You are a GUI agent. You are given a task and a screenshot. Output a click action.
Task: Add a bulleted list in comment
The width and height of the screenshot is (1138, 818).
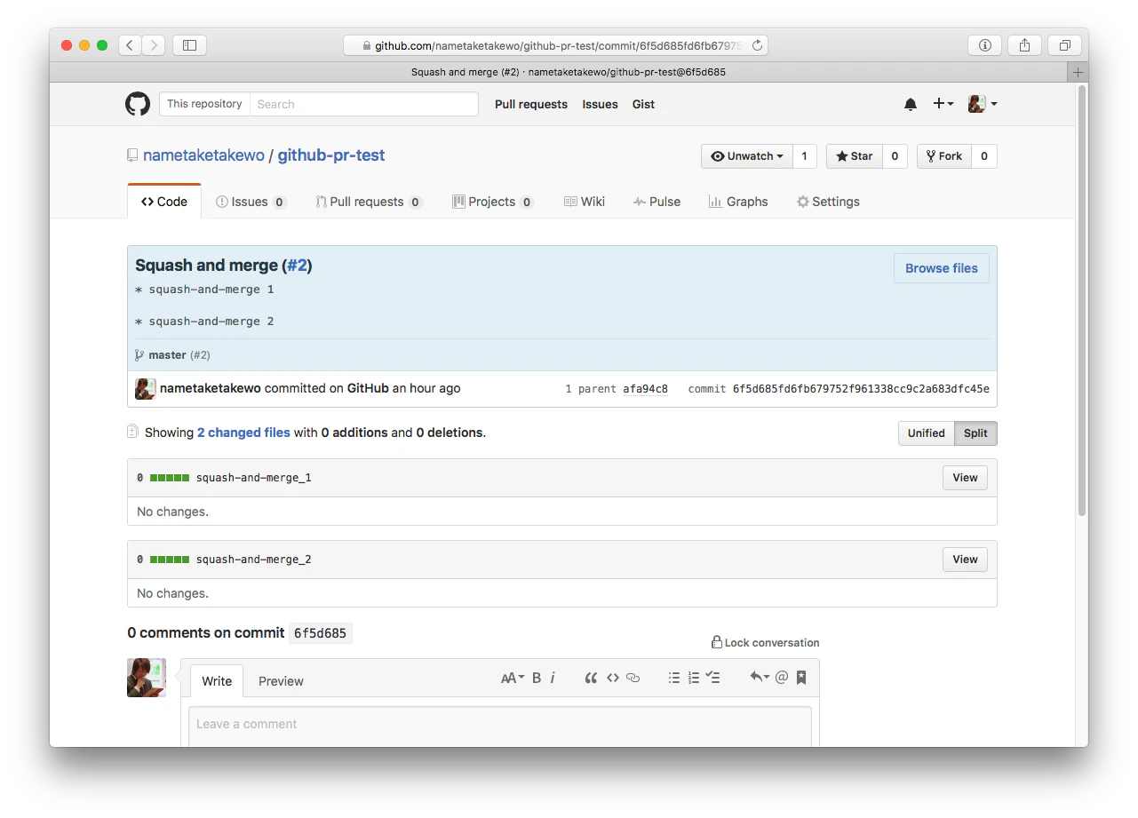point(674,678)
